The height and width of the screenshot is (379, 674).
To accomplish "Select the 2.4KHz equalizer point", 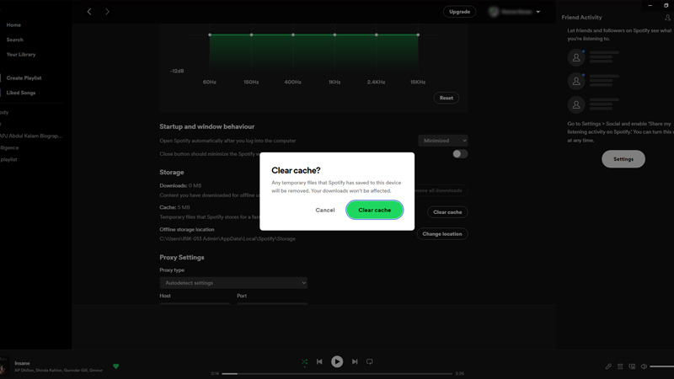I will [377, 35].
